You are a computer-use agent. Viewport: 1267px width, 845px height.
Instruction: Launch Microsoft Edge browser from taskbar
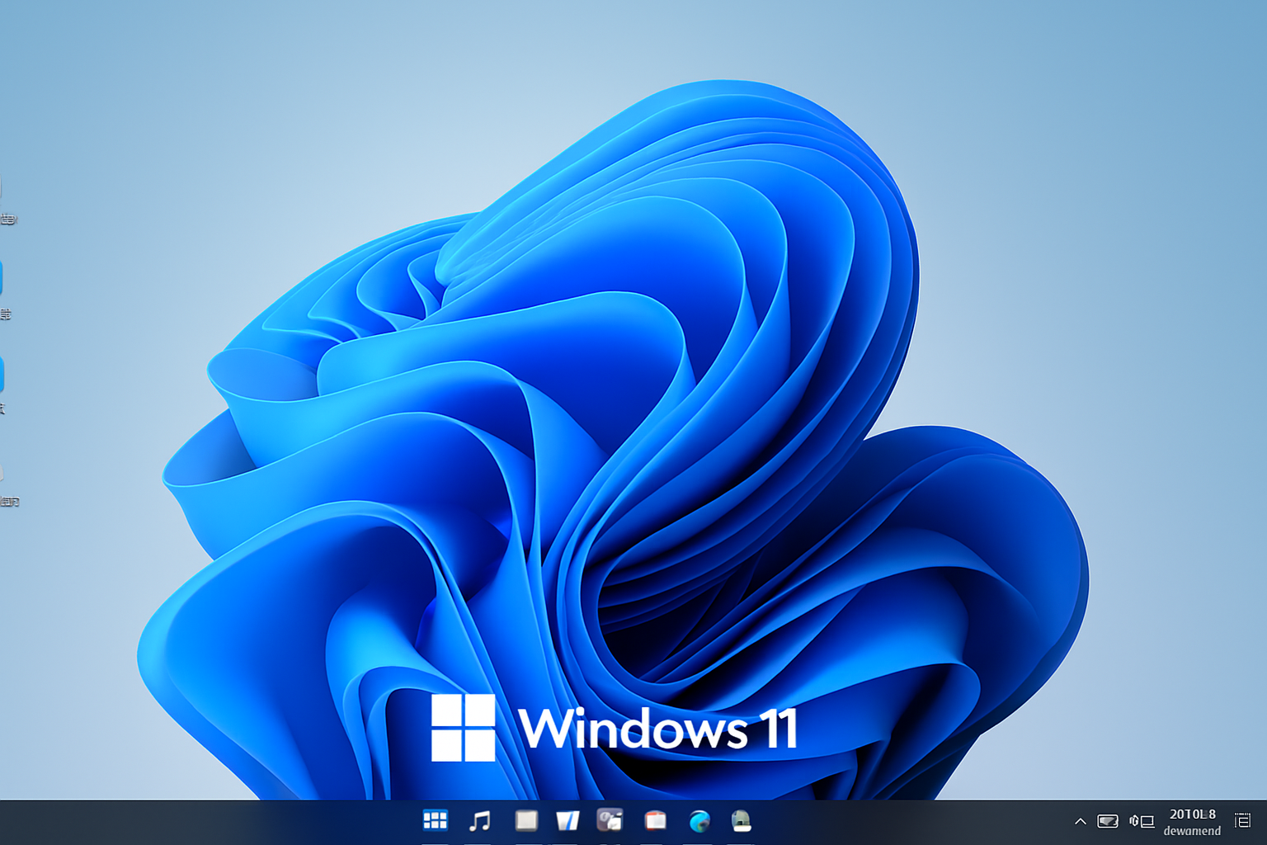coord(699,820)
